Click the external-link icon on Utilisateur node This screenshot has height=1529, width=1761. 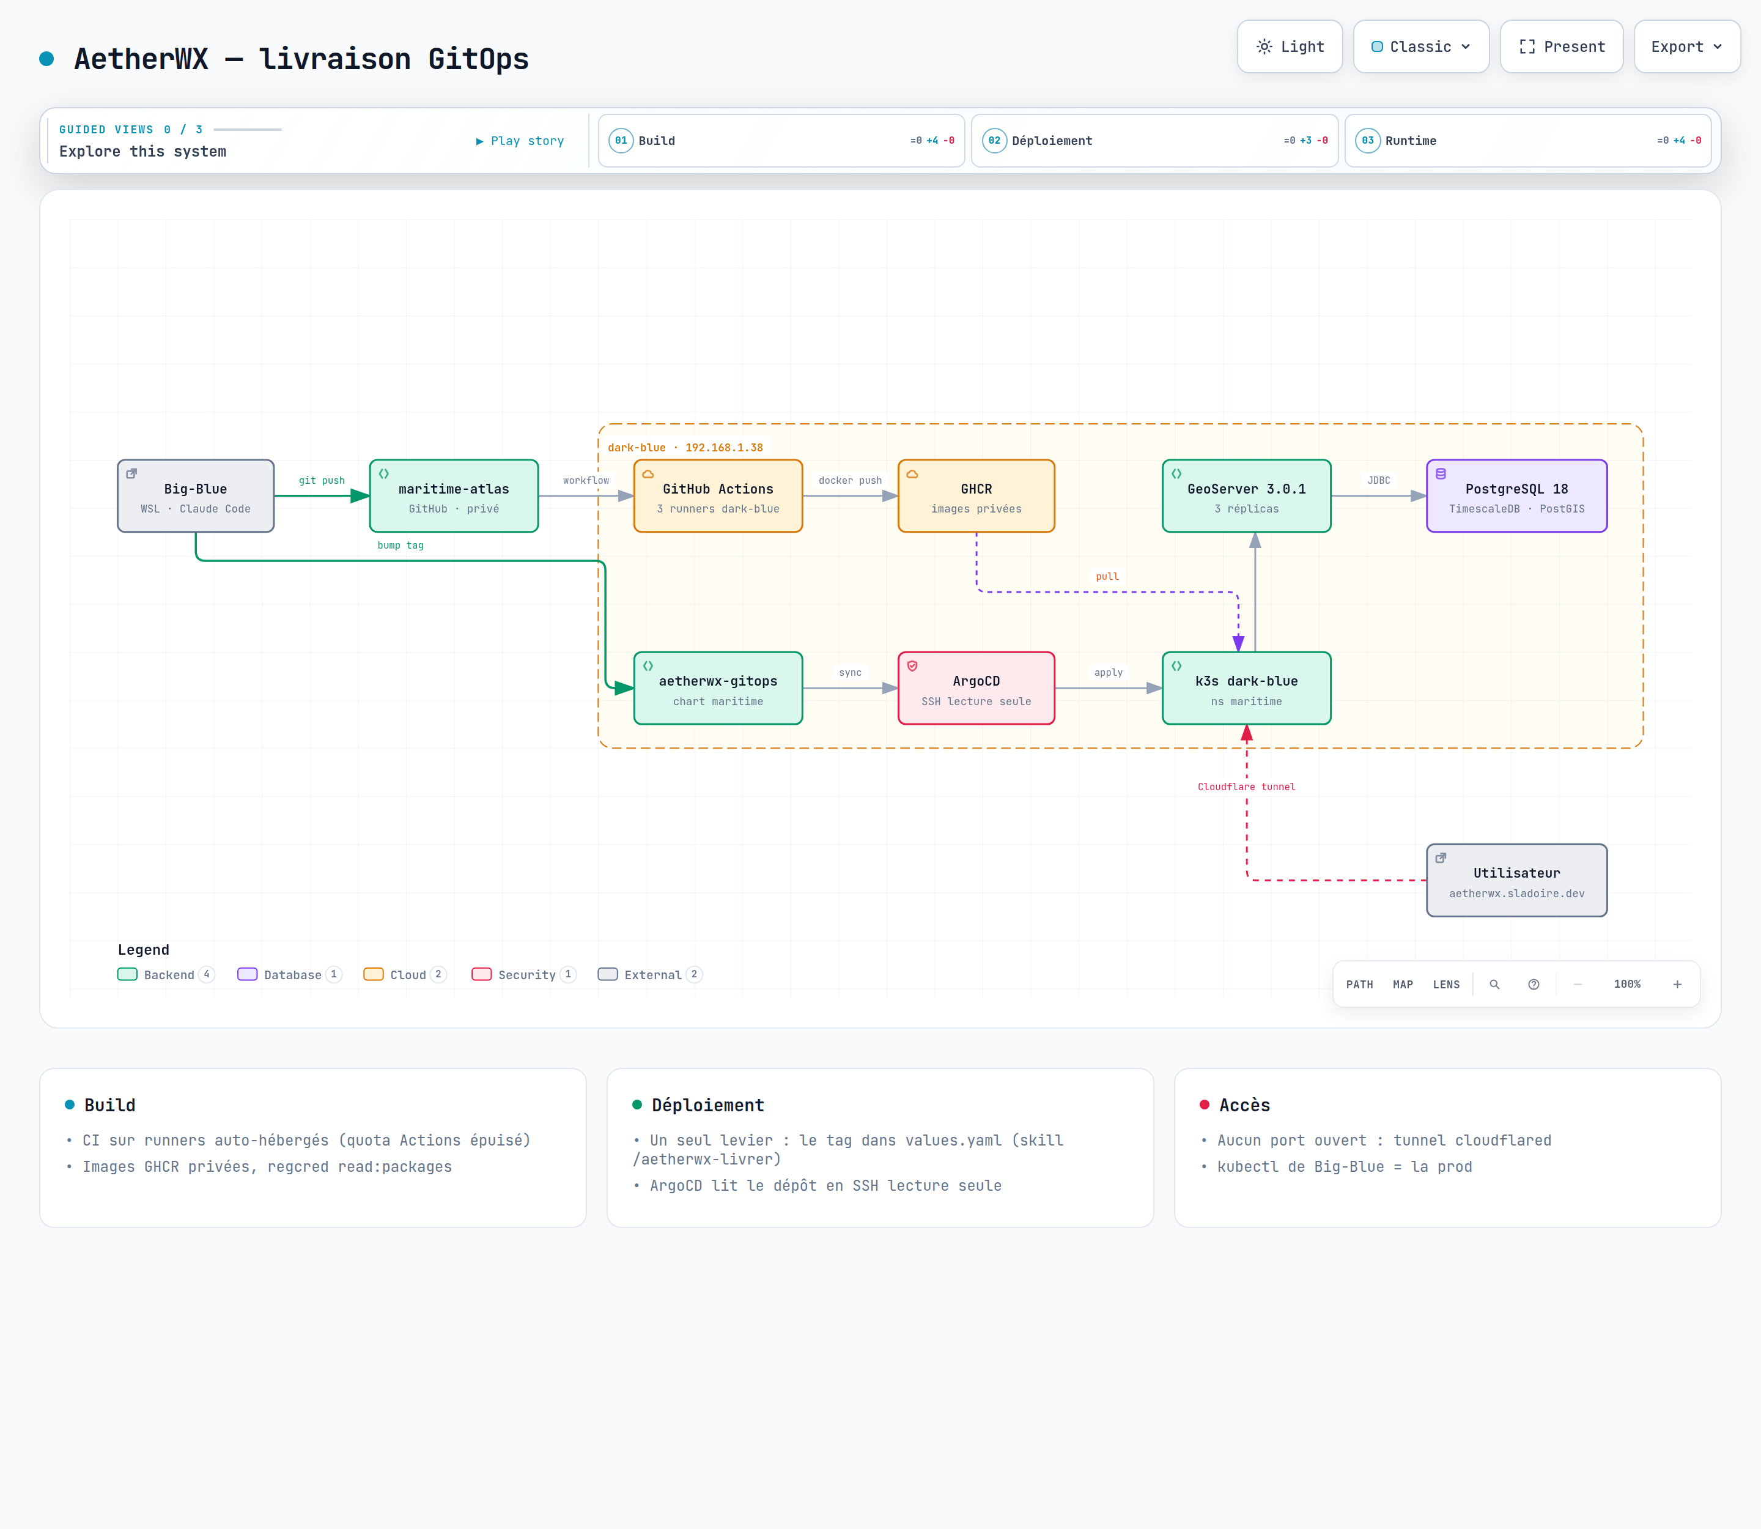tap(1440, 858)
